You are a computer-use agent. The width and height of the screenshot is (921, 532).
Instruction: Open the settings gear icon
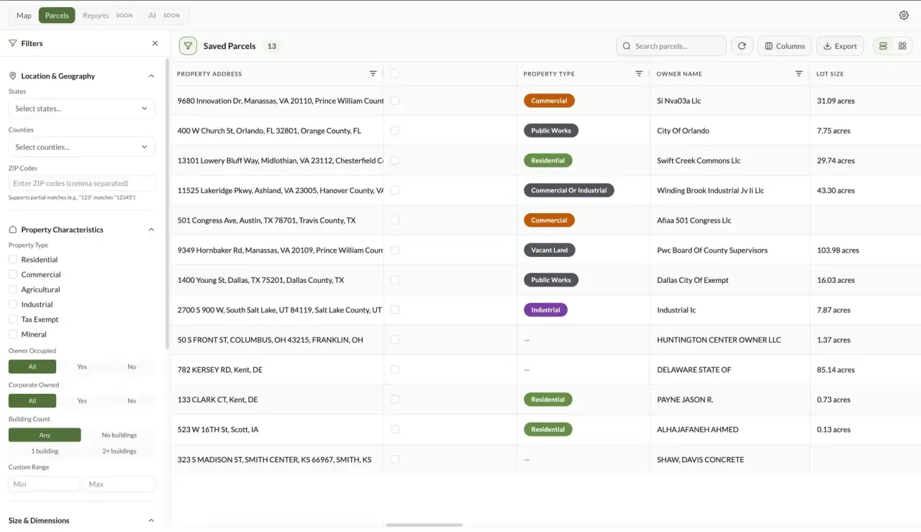click(904, 15)
